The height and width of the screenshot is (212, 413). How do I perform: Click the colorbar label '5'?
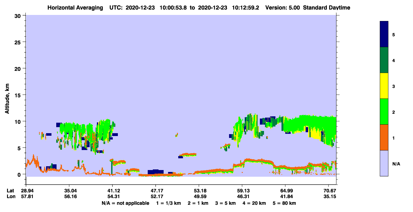pyautogui.click(x=394, y=34)
